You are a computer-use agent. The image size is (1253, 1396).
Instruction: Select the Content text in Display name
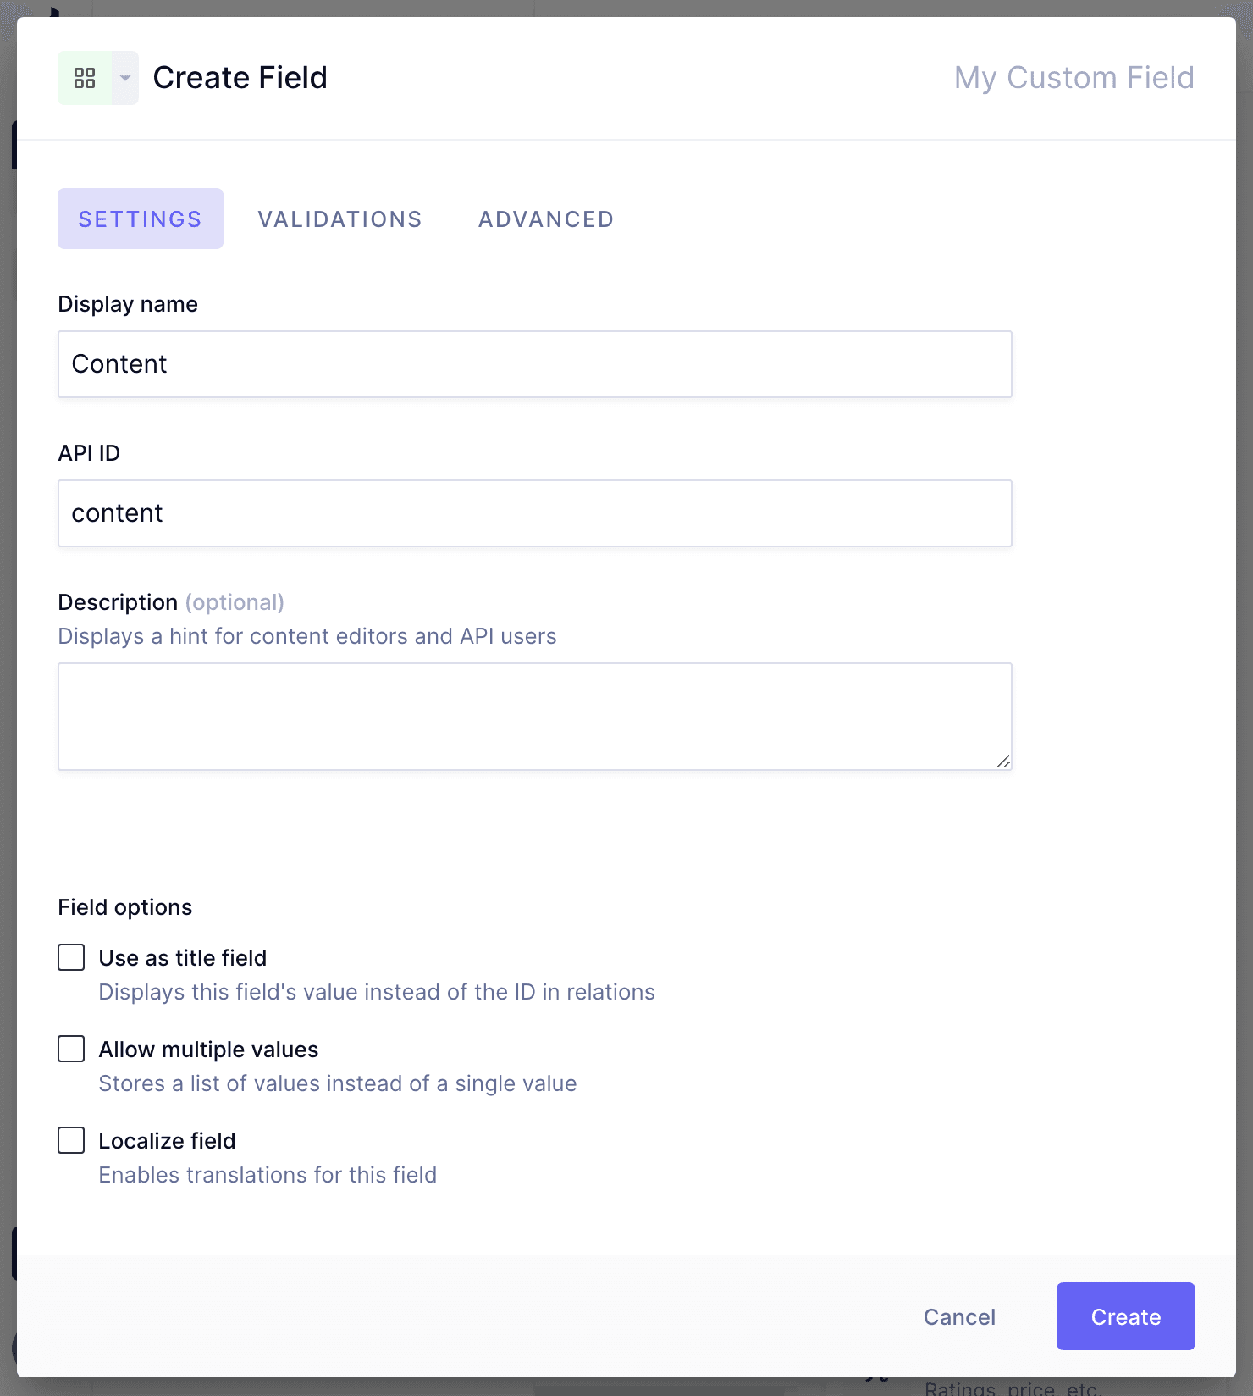click(119, 364)
